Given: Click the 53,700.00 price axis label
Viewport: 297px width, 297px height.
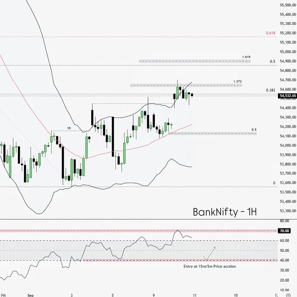Looking at the screenshot, I should pos(288,173).
